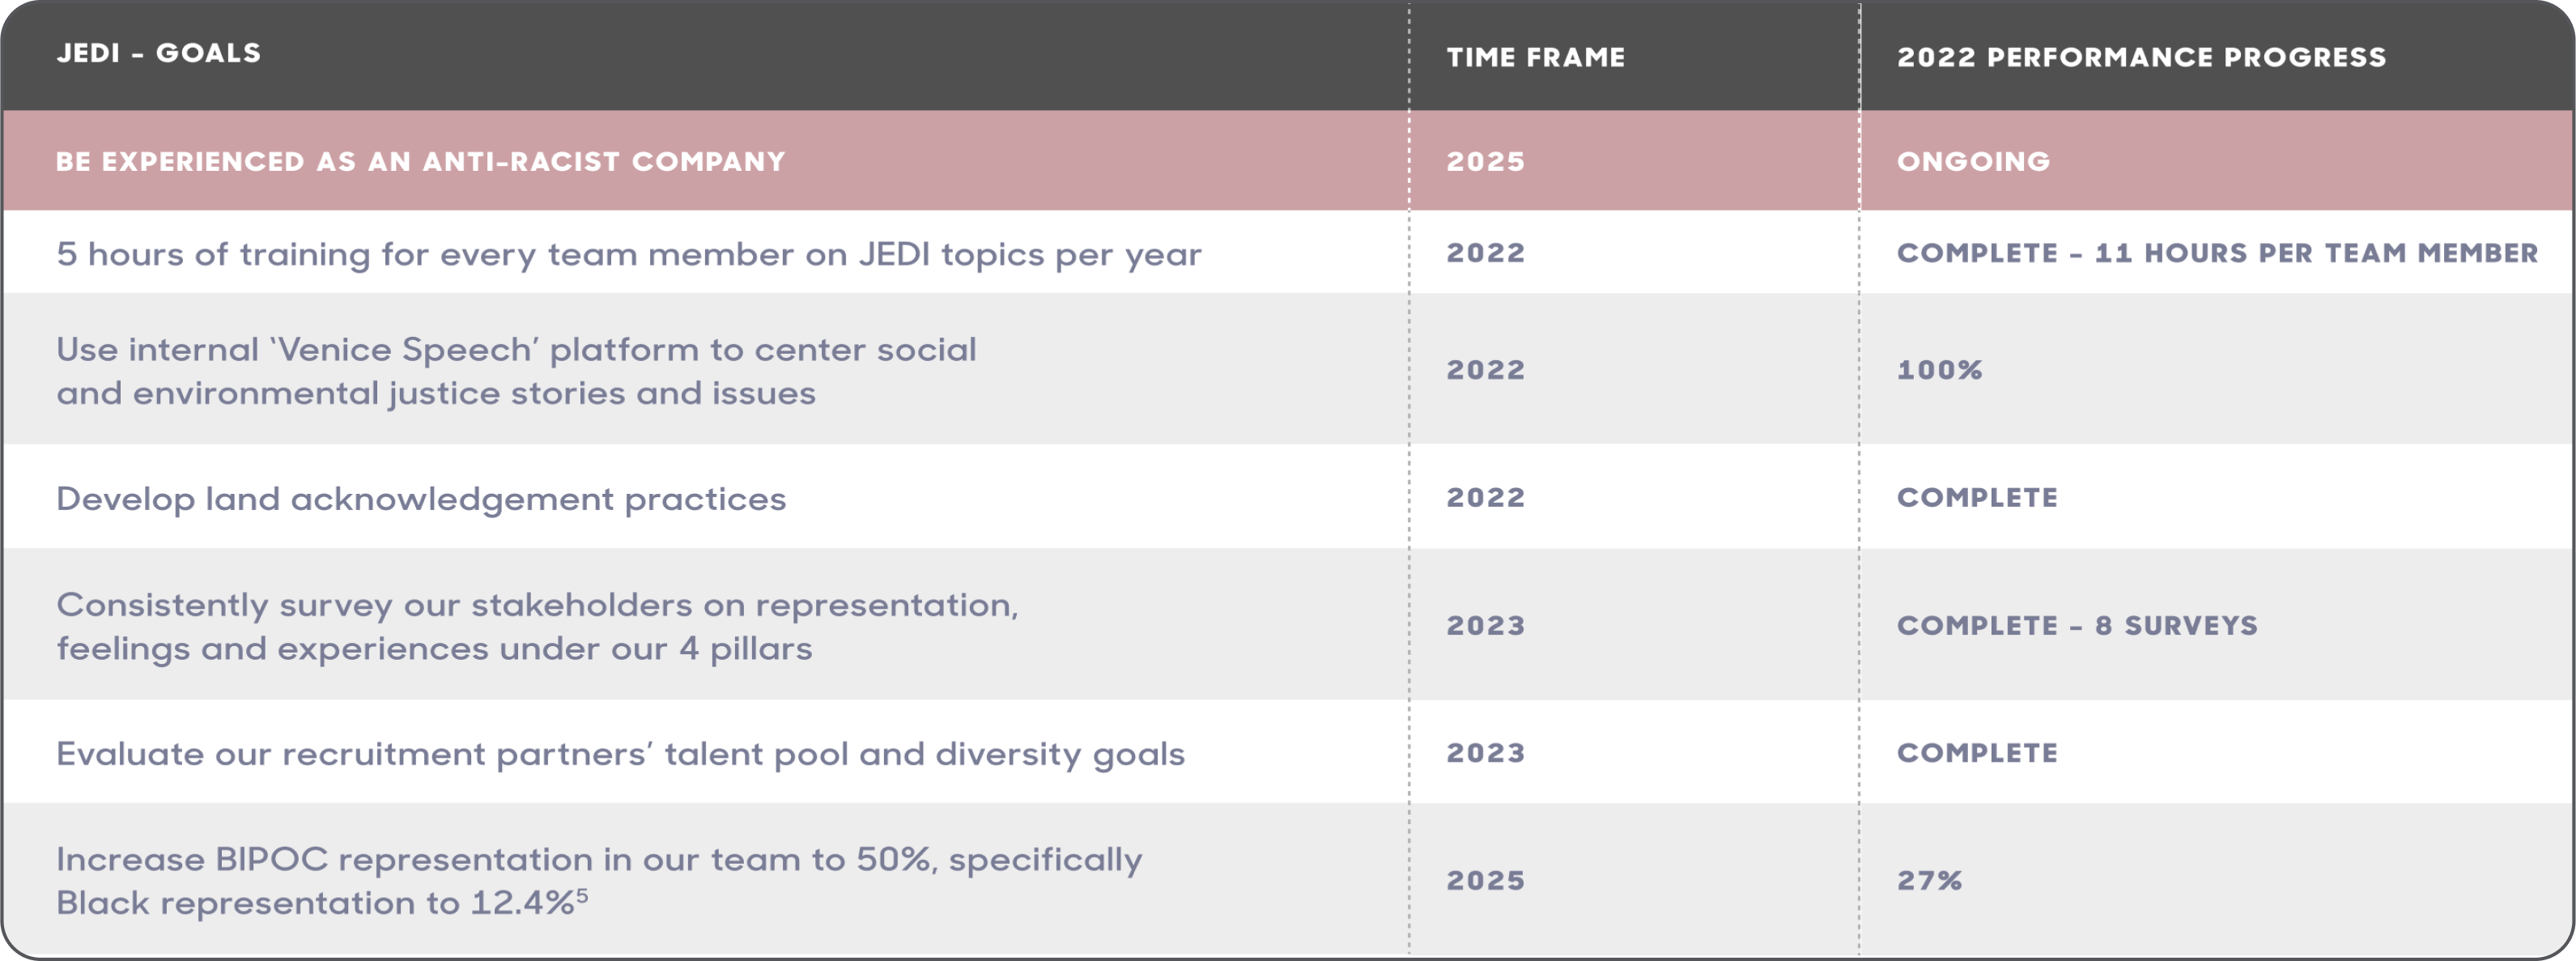This screenshot has width=2576, height=961.
Task: Select the 5 hours of training goal
Action: (x=628, y=255)
